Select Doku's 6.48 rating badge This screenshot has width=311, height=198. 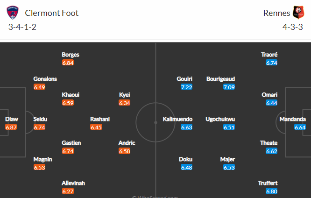tap(186, 168)
